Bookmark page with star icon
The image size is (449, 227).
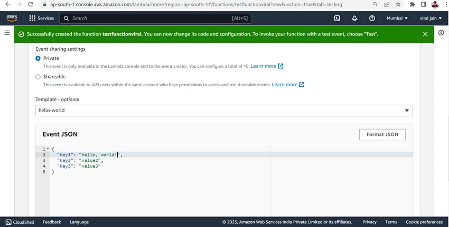point(398,4)
